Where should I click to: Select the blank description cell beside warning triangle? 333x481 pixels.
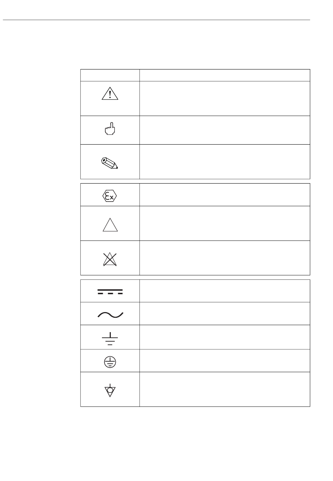tap(225, 98)
